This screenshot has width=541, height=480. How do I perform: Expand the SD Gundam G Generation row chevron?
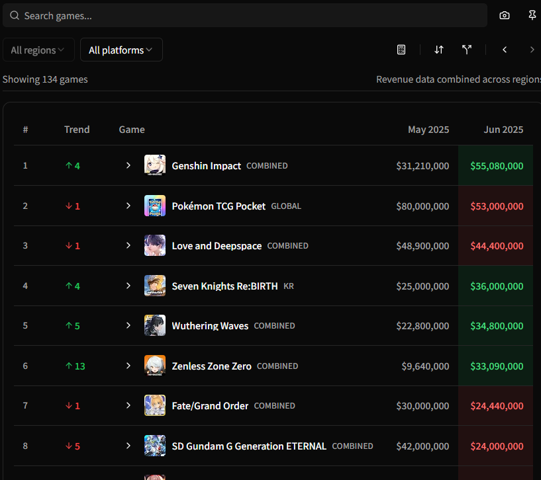point(128,446)
